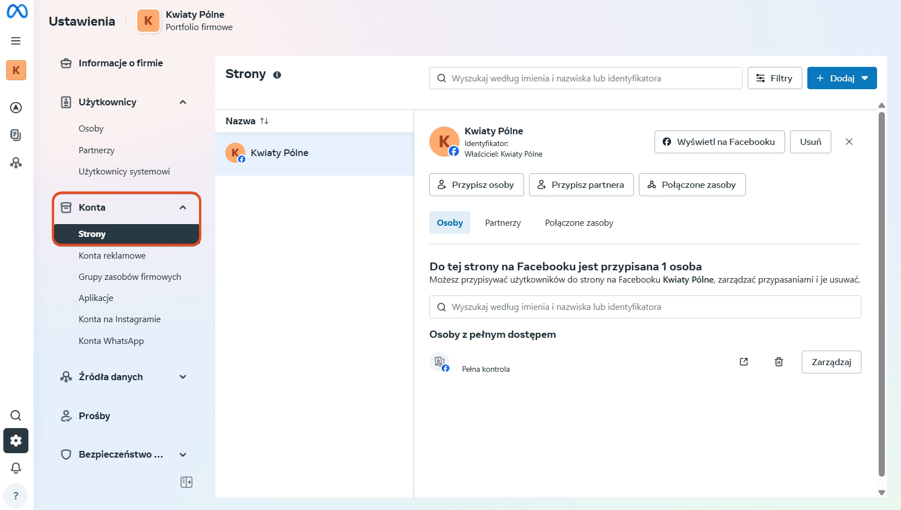Collapse the Konta section chevron

pyautogui.click(x=183, y=207)
